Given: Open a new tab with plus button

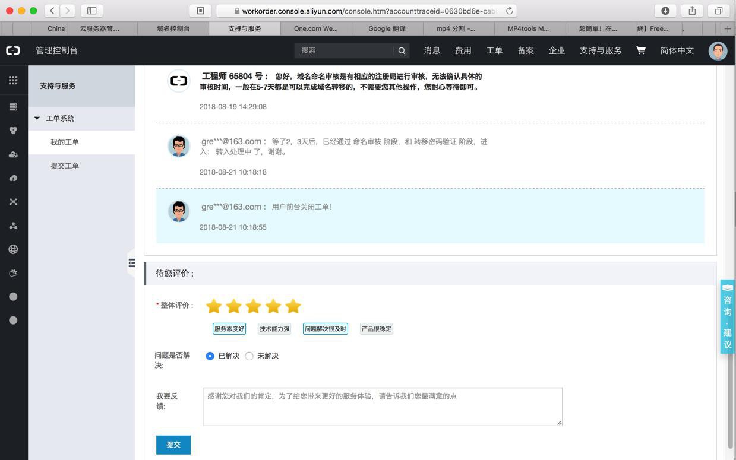Looking at the screenshot, I should [x=728, y=28].
